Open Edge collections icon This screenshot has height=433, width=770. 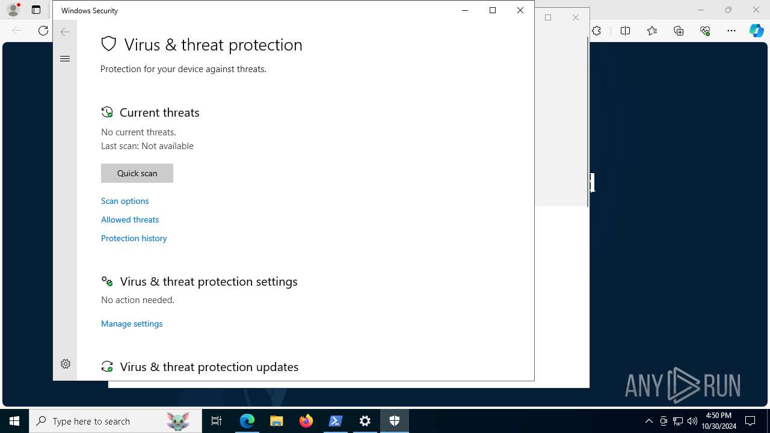tap(679, 31)
